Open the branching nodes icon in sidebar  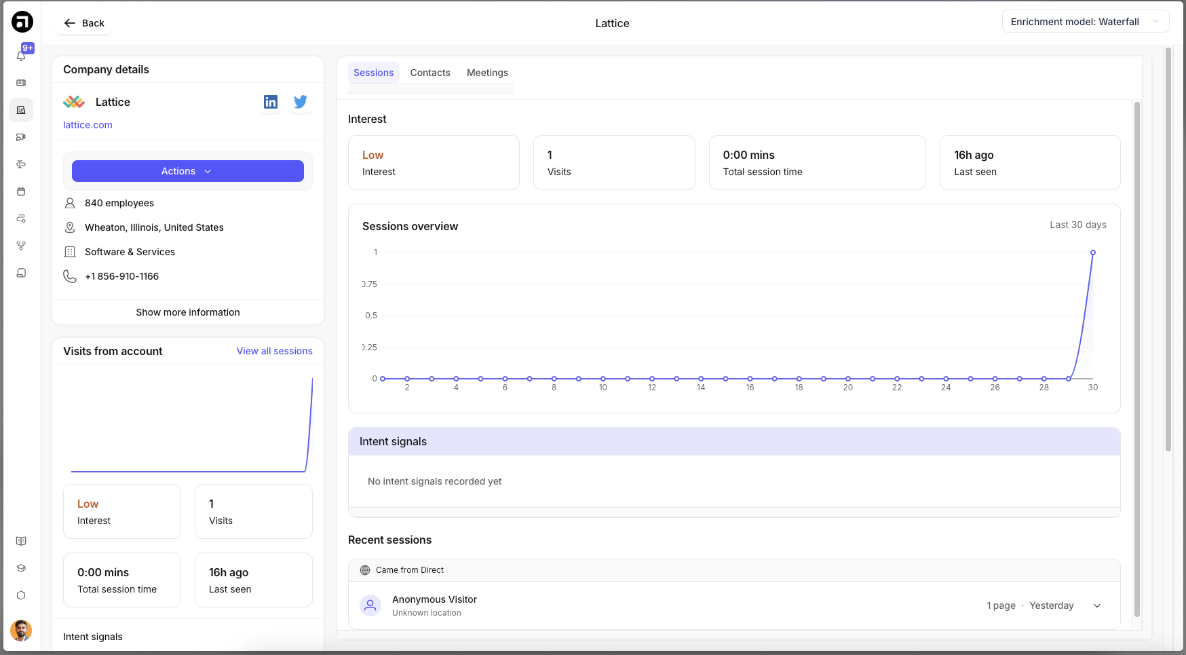(21, 246)
